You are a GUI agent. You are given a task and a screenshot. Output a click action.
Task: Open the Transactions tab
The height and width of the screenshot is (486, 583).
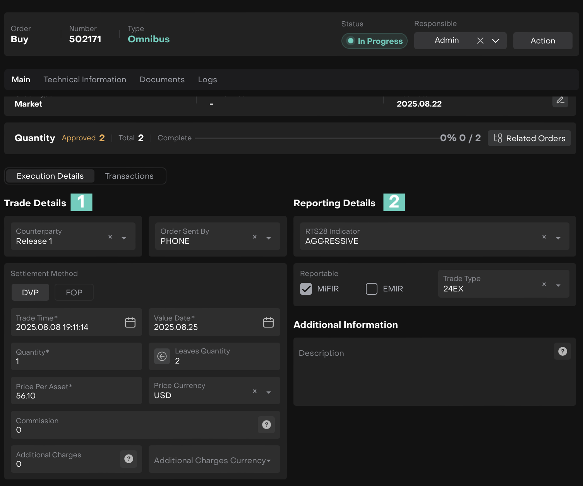tap(129, 176)
